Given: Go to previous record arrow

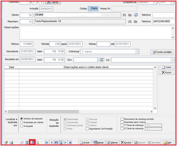Looking at the screenshot, I should coord(52,143).
